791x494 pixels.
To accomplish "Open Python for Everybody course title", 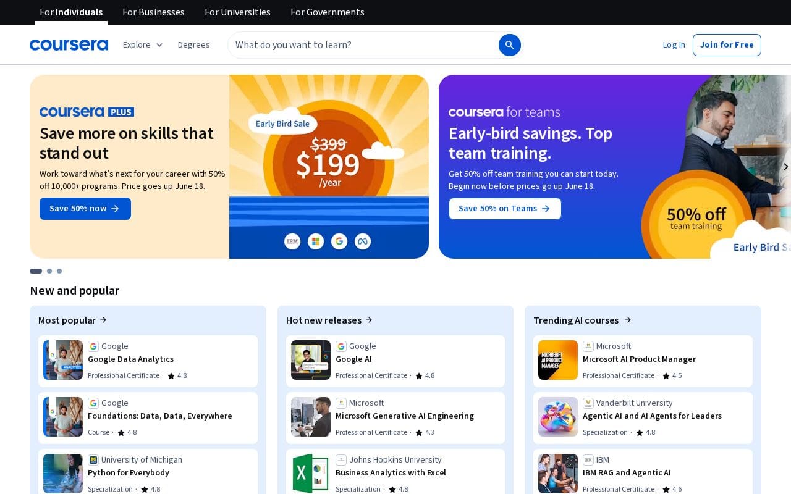I will [129, 473].
